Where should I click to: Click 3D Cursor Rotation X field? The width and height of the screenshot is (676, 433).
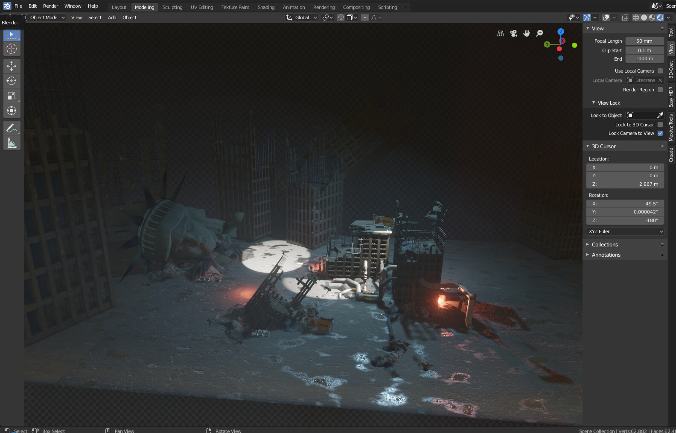(x=625, y=204)
